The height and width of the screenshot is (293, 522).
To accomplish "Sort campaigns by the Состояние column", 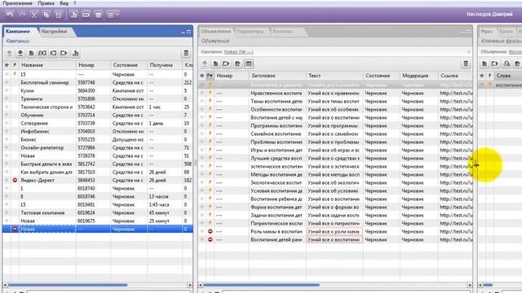I will coord(129,65).
